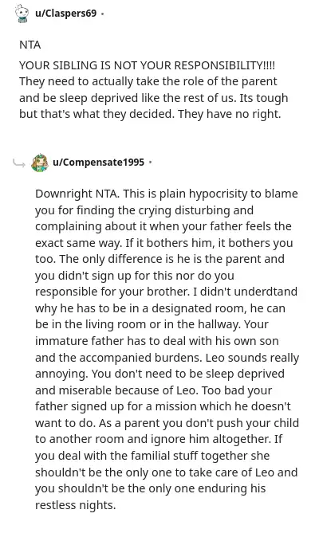Click the reply thread arrow icon

18,164
